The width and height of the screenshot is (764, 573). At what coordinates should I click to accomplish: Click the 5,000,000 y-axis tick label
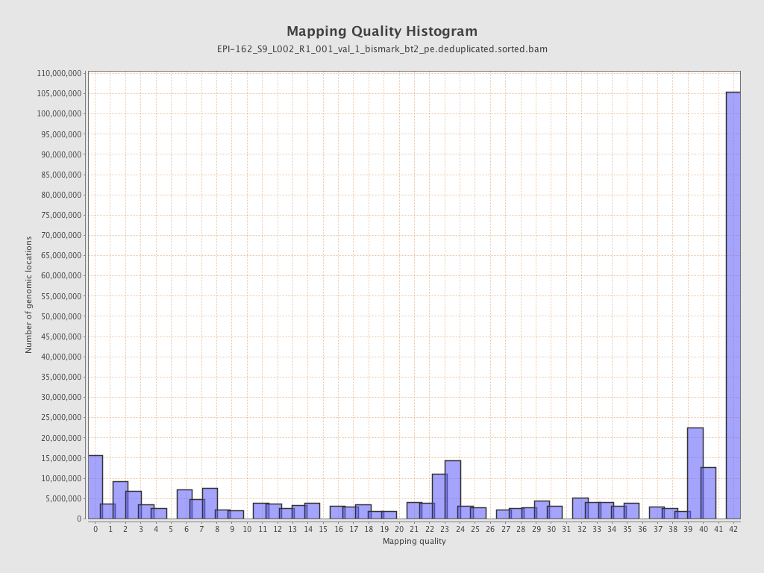click(x=63, y=498)
